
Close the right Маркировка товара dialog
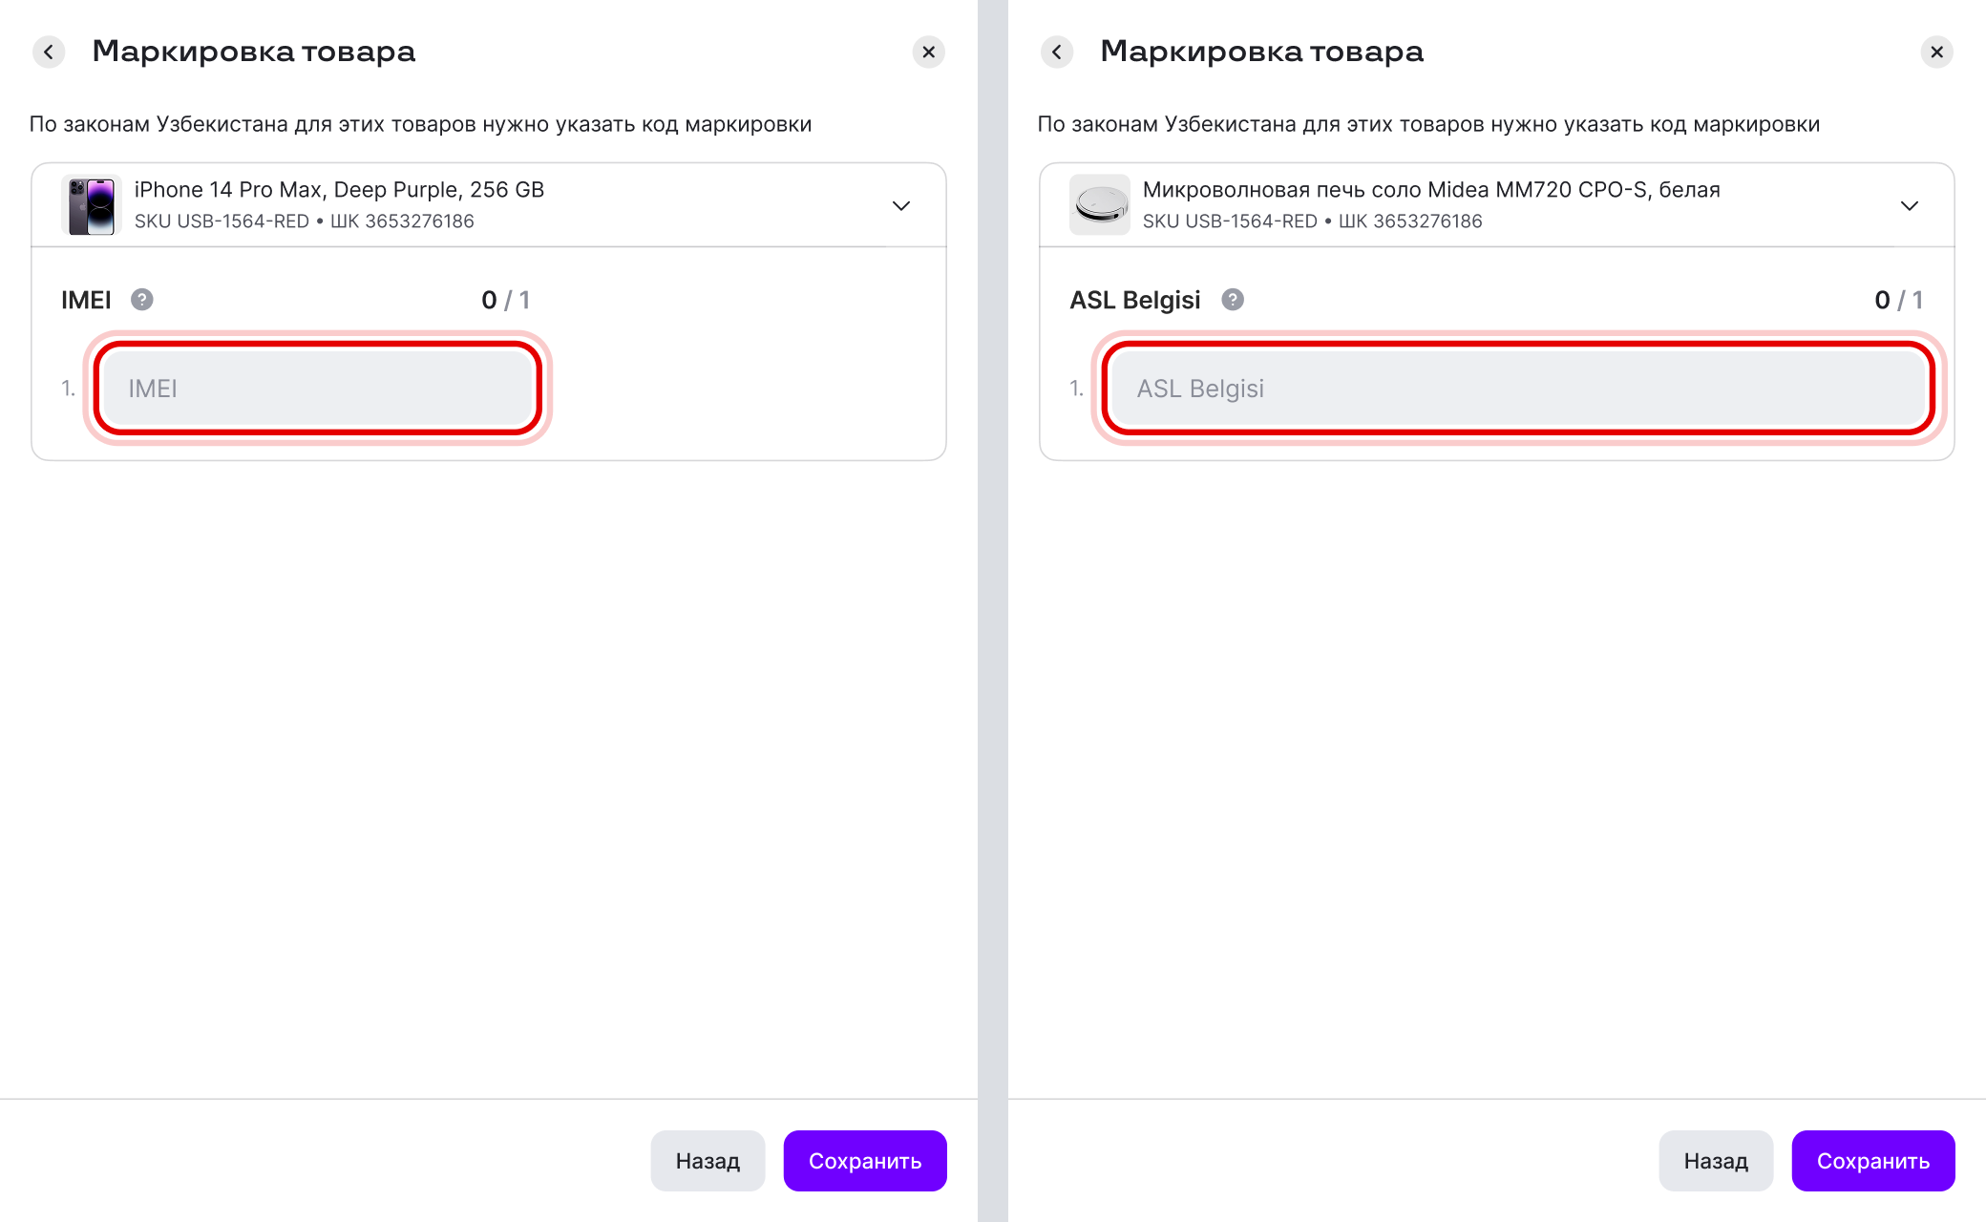1936,52
